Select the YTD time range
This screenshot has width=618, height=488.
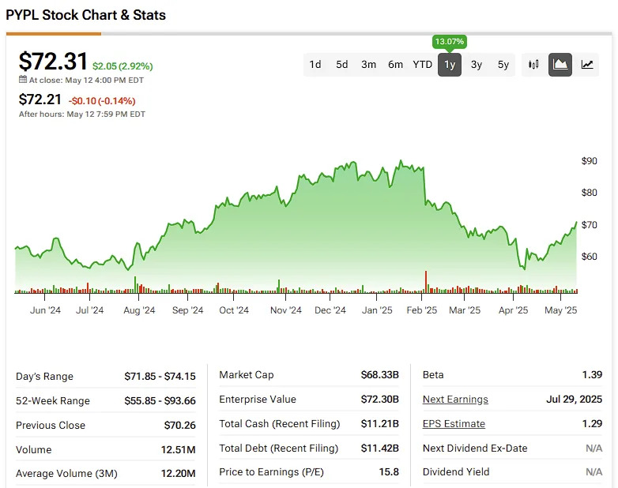422,64
